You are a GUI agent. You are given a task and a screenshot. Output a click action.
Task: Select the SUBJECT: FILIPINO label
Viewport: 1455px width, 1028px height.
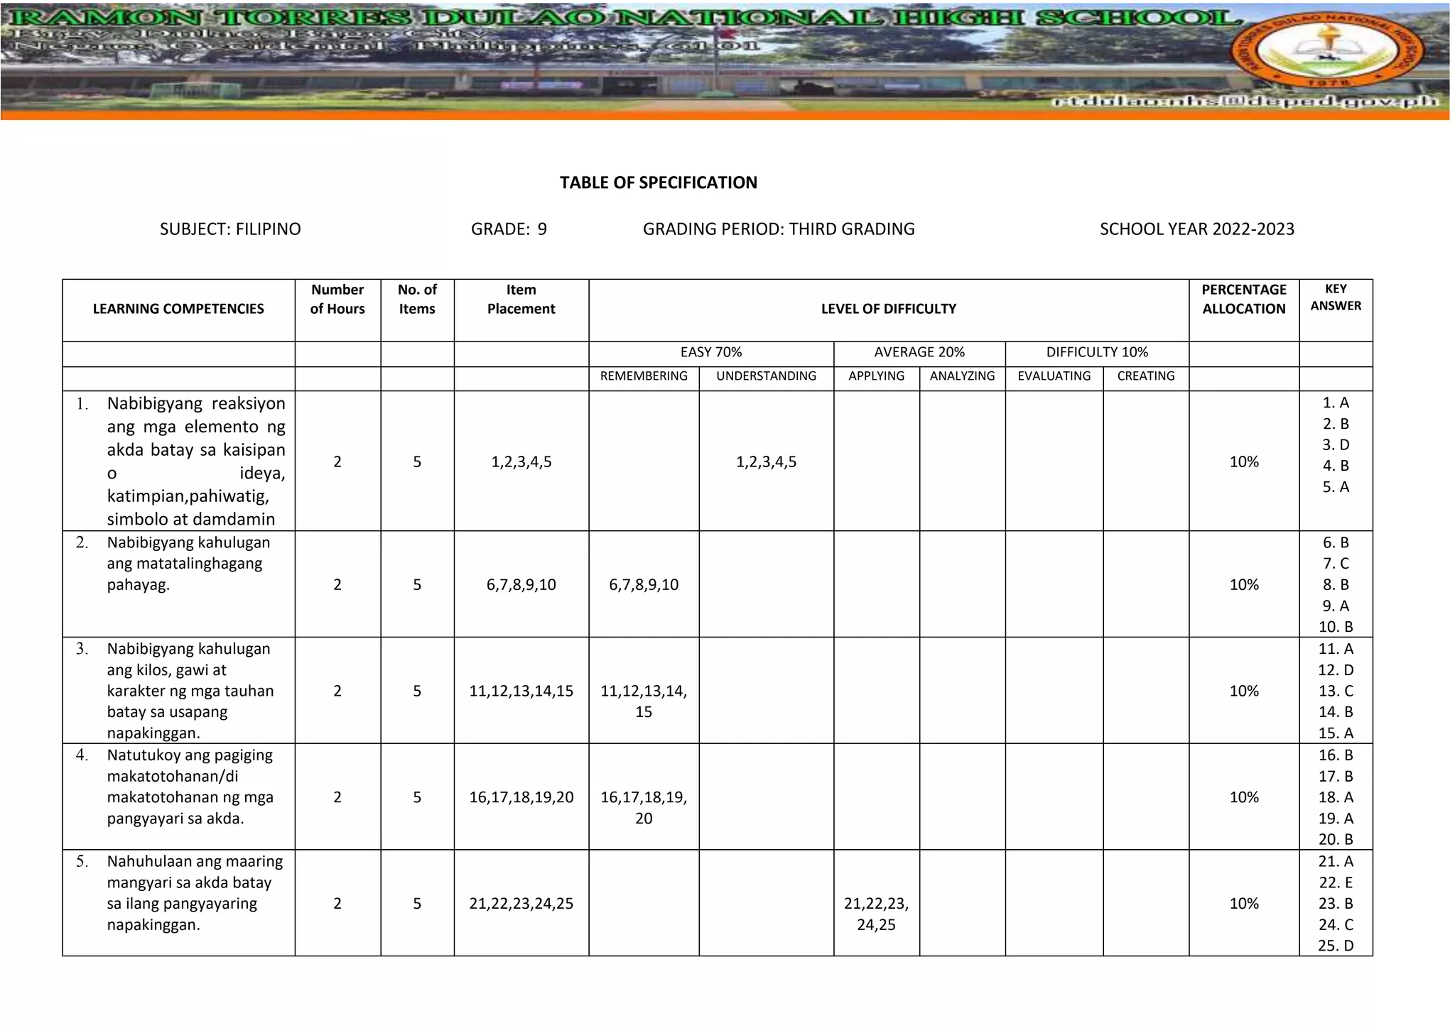coord(230,229)
